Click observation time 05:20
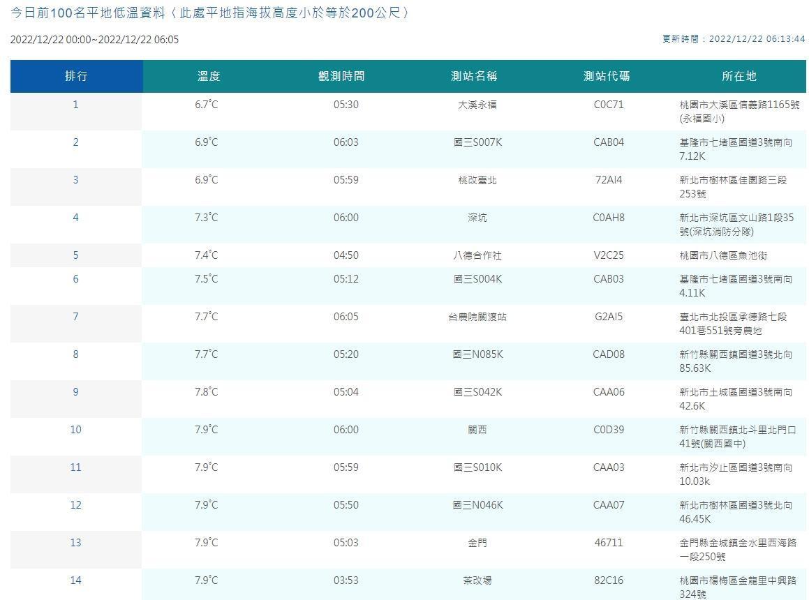Viewport: 809px width, 600px height. point(346,354)
